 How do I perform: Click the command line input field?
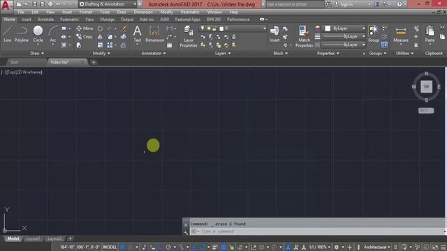[316, 231]
